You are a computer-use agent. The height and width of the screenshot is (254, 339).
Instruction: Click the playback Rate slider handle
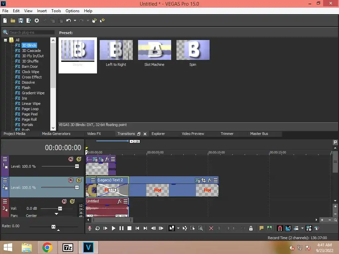[x=53, y=227]
